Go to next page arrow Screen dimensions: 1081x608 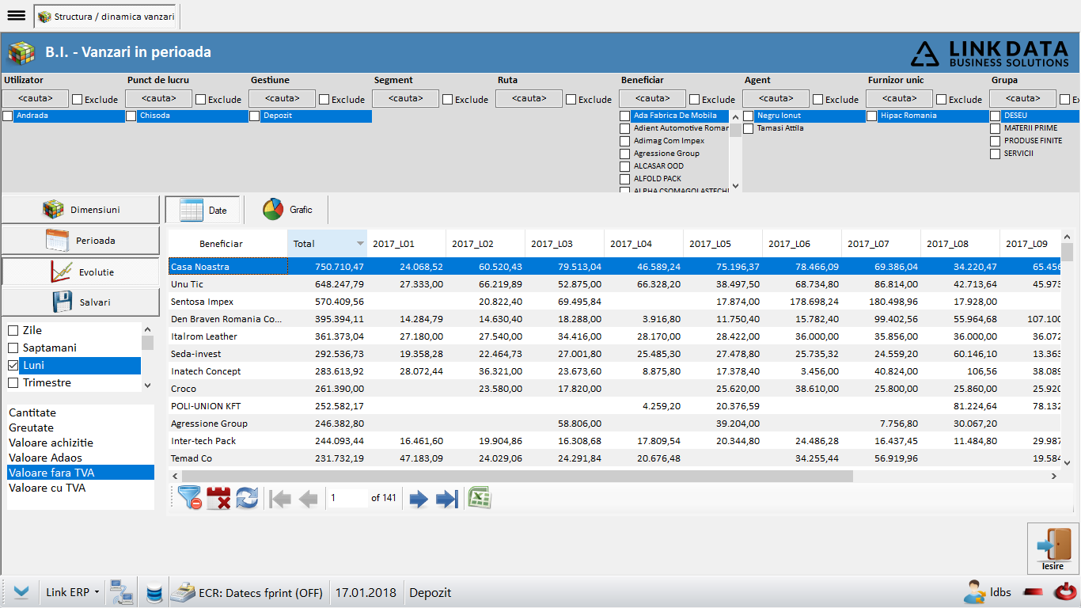click(x=419, y=499)
